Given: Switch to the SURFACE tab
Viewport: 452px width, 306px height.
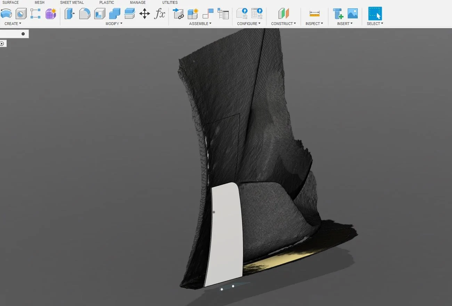Looking at the screenshot, I should point(11,2).
